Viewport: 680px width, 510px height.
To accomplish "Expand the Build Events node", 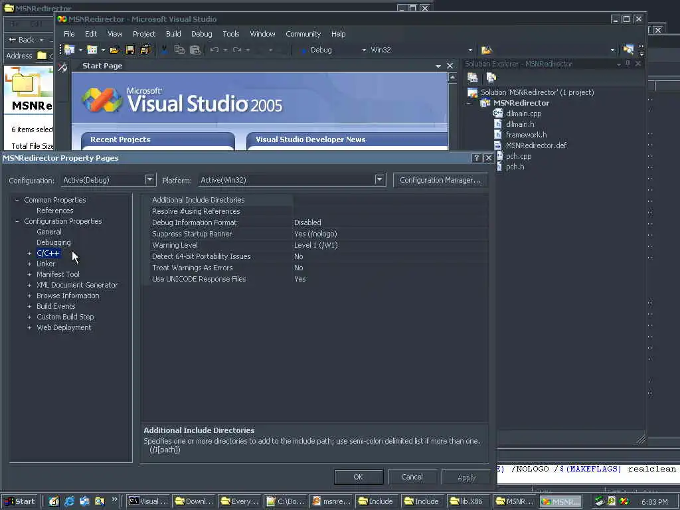I will (x=29, y=306).
